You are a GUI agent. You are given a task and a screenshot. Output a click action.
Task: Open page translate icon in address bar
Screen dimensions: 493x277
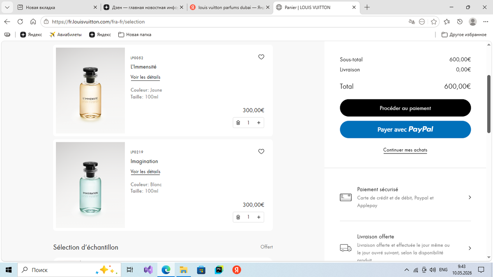(x=412, y=22)
